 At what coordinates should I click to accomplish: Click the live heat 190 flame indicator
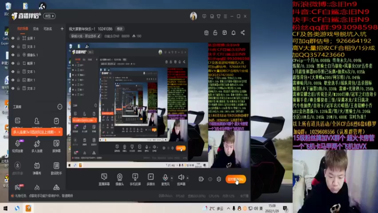137,36
